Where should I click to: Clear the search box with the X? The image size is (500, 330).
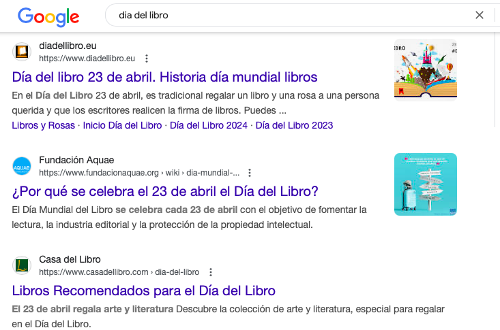pos(480,15)
